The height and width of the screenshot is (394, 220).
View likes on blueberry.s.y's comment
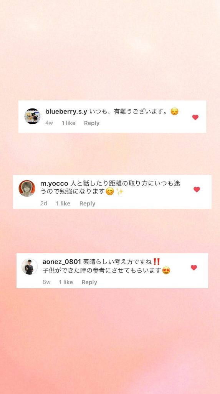[x=68, y=123]
